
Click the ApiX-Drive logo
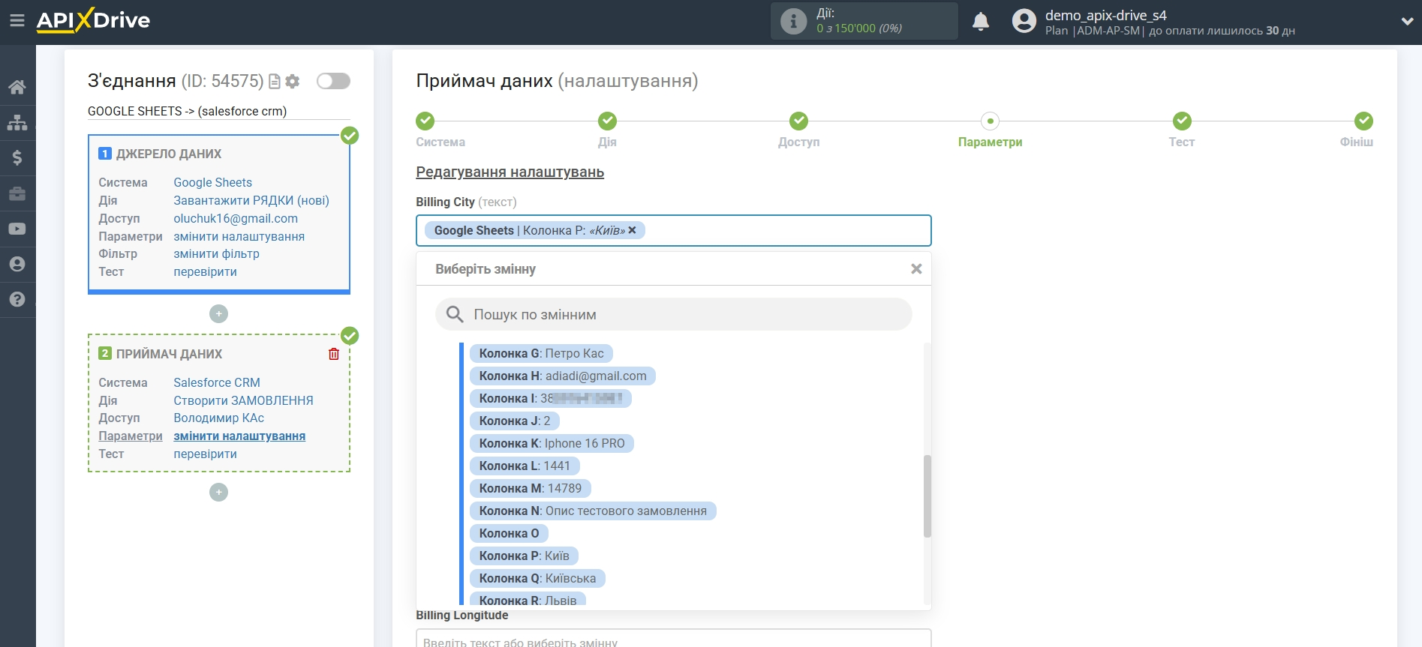click(x=93, y=20)
